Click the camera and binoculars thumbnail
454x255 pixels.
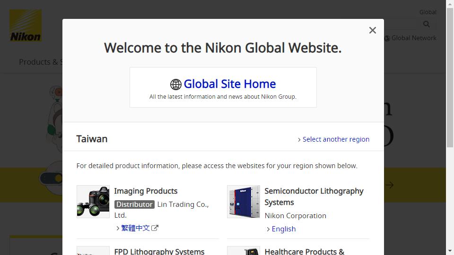click(x=93, y=202)
